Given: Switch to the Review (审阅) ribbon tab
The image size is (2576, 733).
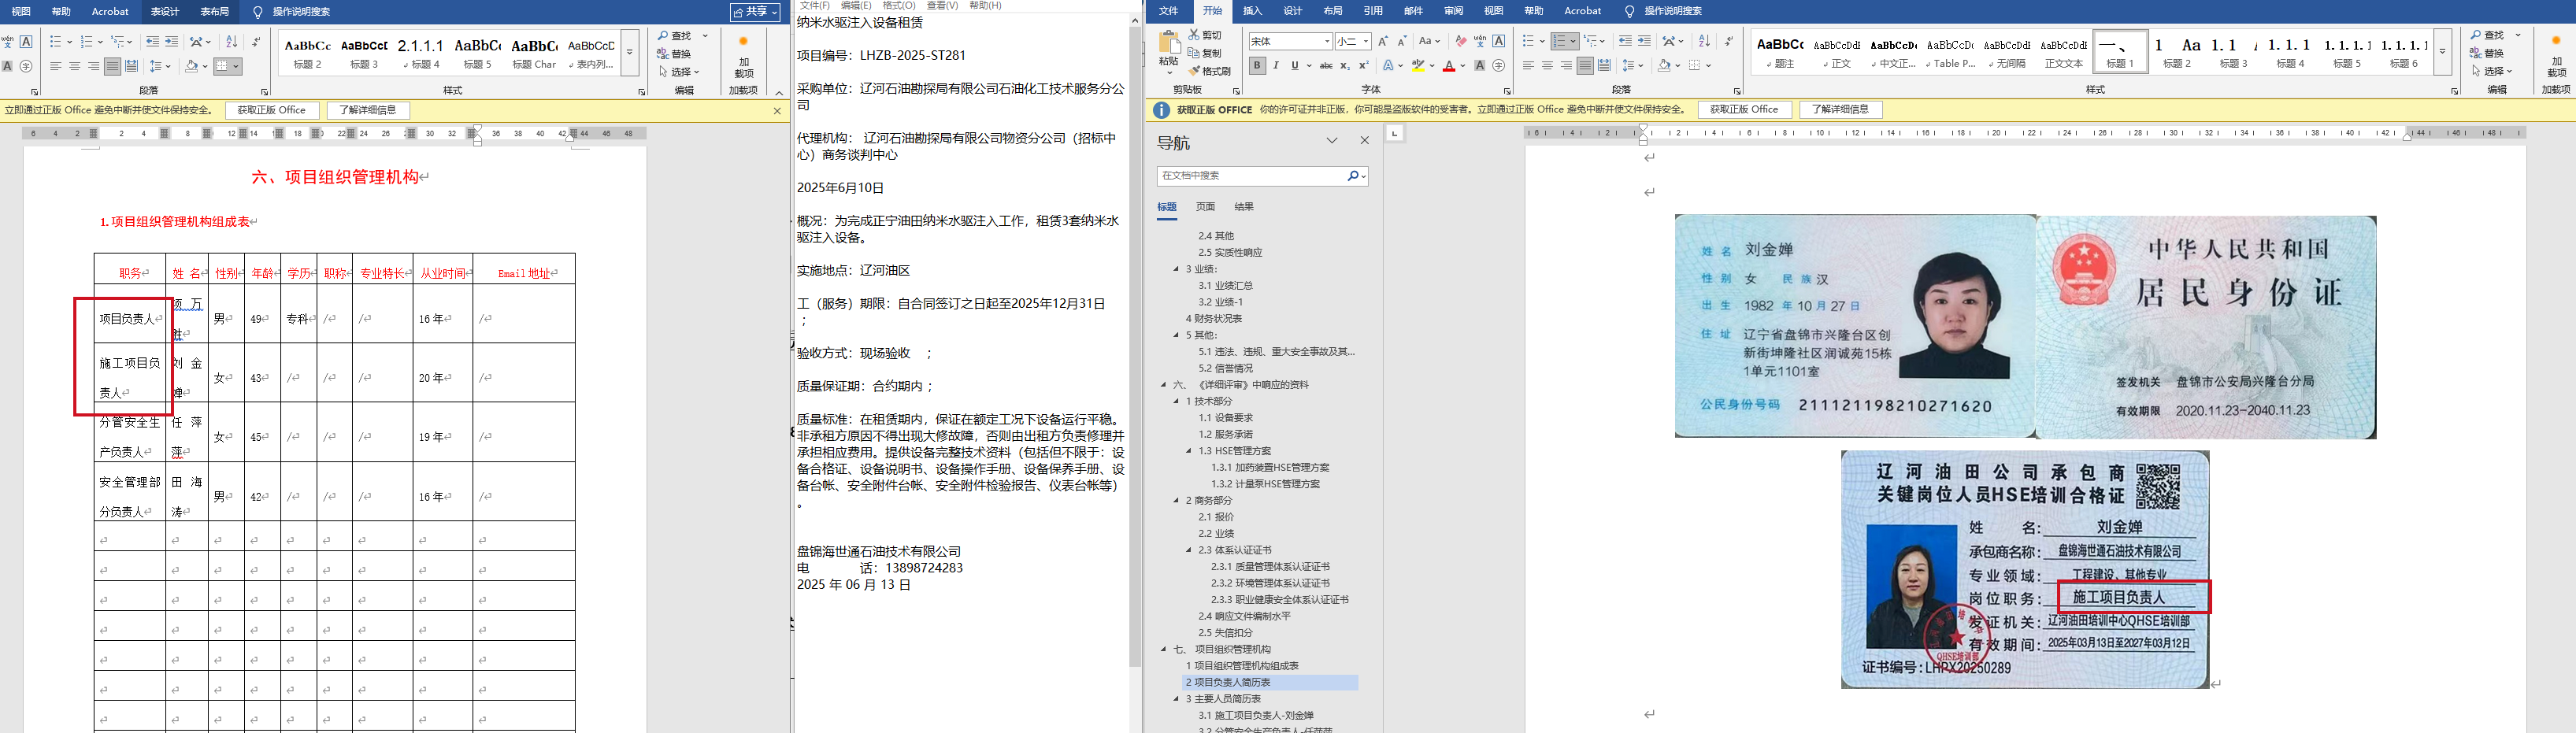Looking at the screenshot, I should [x=1453, y=11].
